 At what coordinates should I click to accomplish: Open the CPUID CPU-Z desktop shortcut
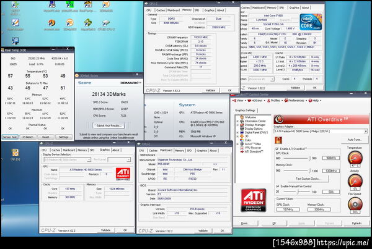pos(106,25)
